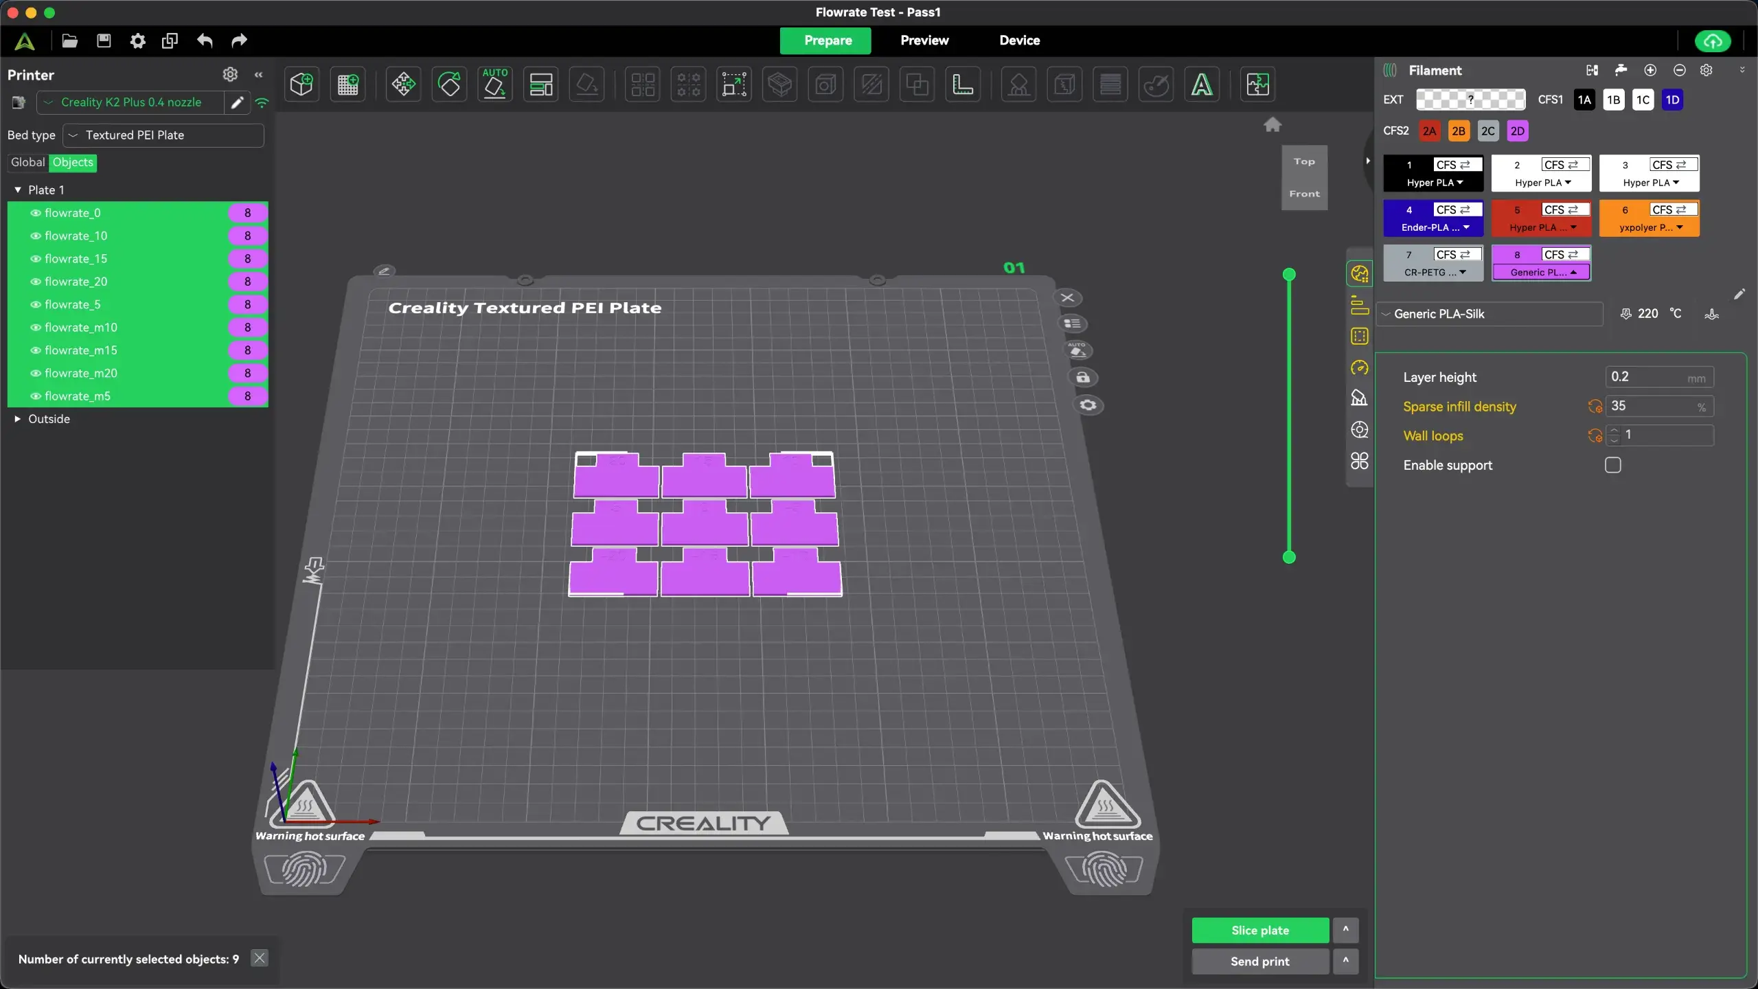
Task: Click the upload cloud icon
Action: pyautogui.click(x=1712, y=41)
